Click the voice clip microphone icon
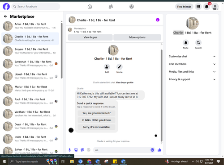 [69, 150]
